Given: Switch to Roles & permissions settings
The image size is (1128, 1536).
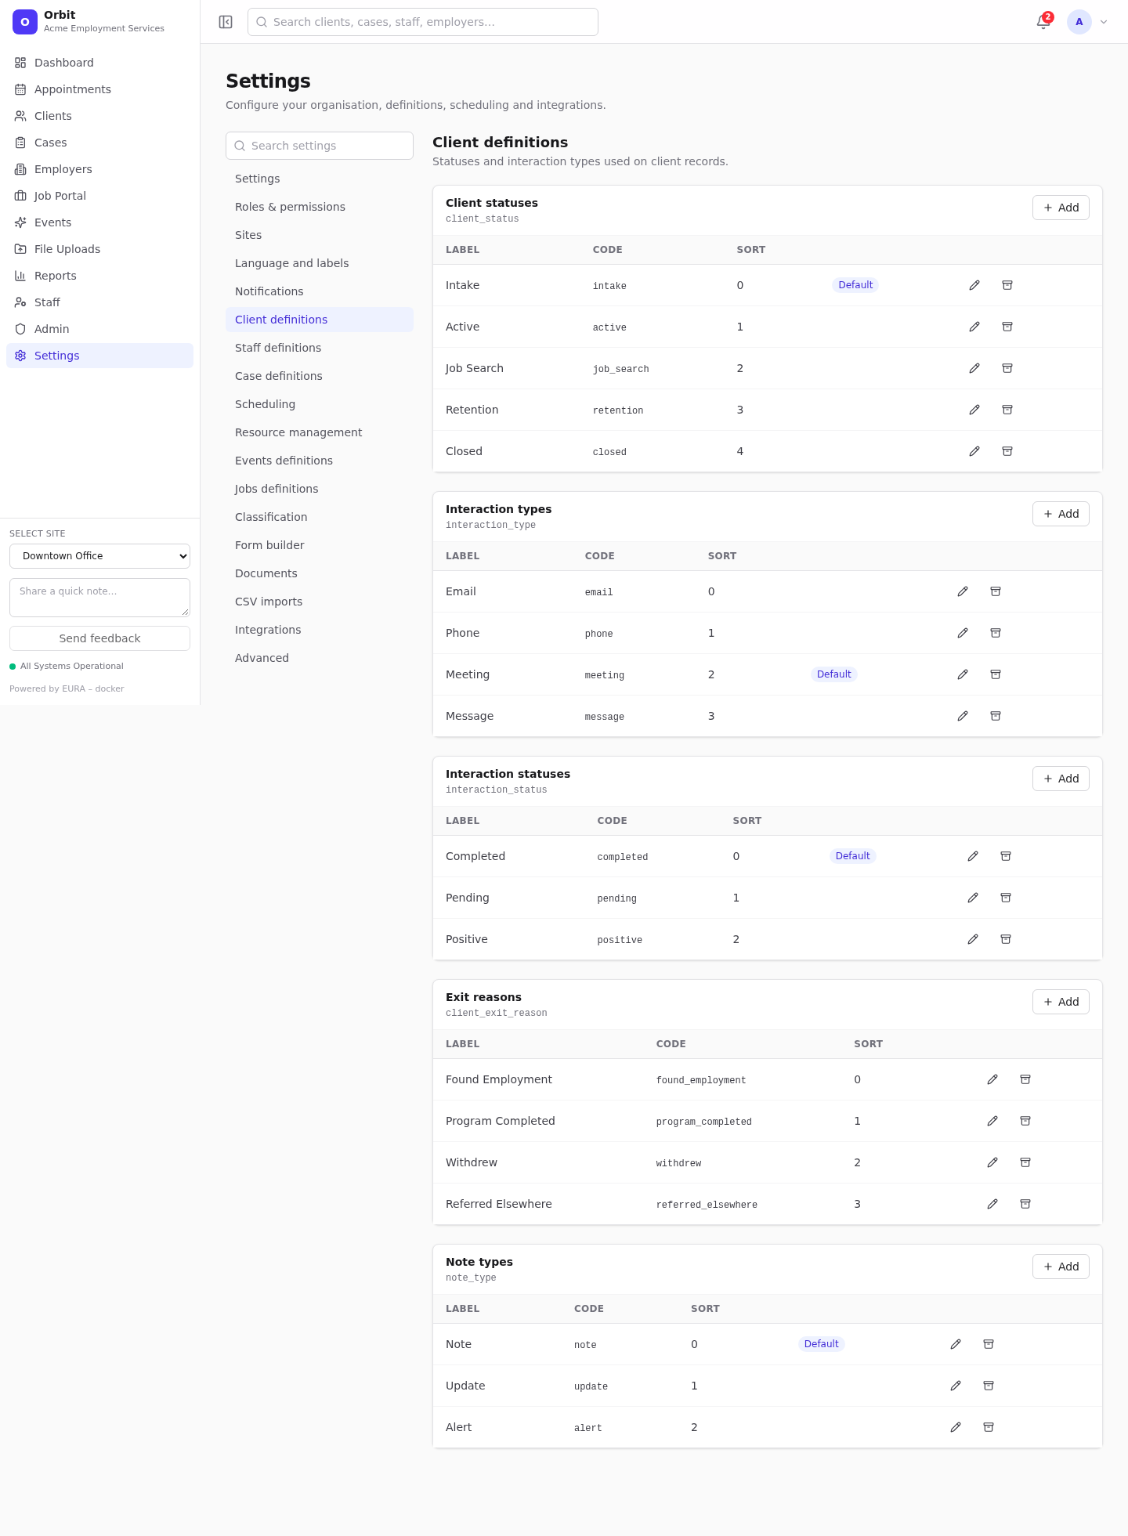Looking at the screenshot, I should tap(320, 207).
